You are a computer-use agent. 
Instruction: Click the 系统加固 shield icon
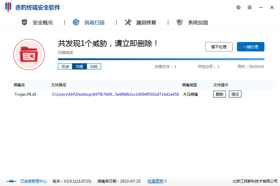(x=180, y=22)
